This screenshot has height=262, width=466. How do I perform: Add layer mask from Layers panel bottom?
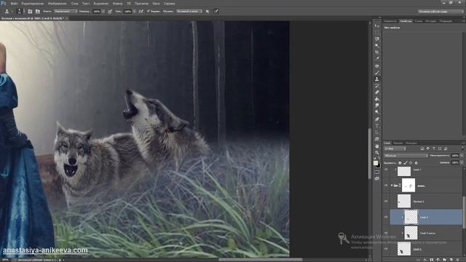click(x=431, y=260)
